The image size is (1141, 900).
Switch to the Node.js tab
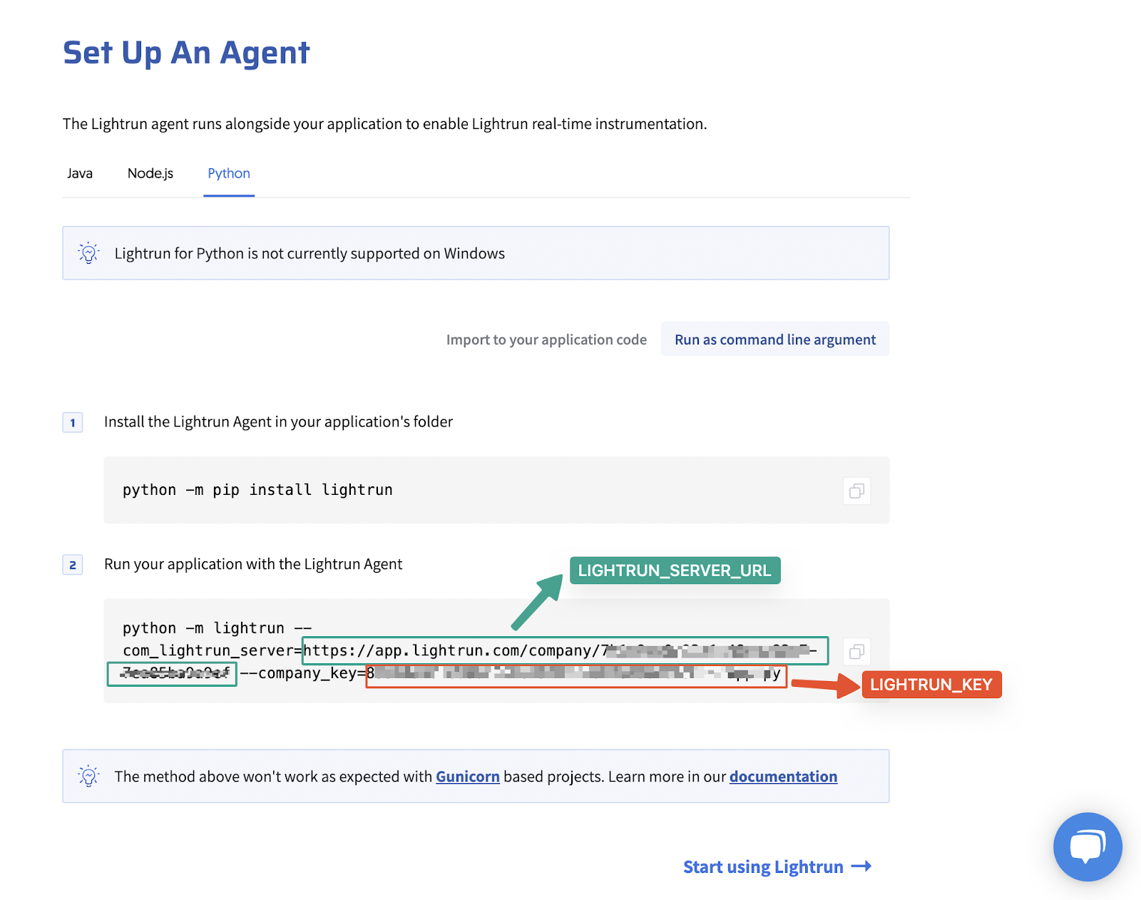(150, 173)
